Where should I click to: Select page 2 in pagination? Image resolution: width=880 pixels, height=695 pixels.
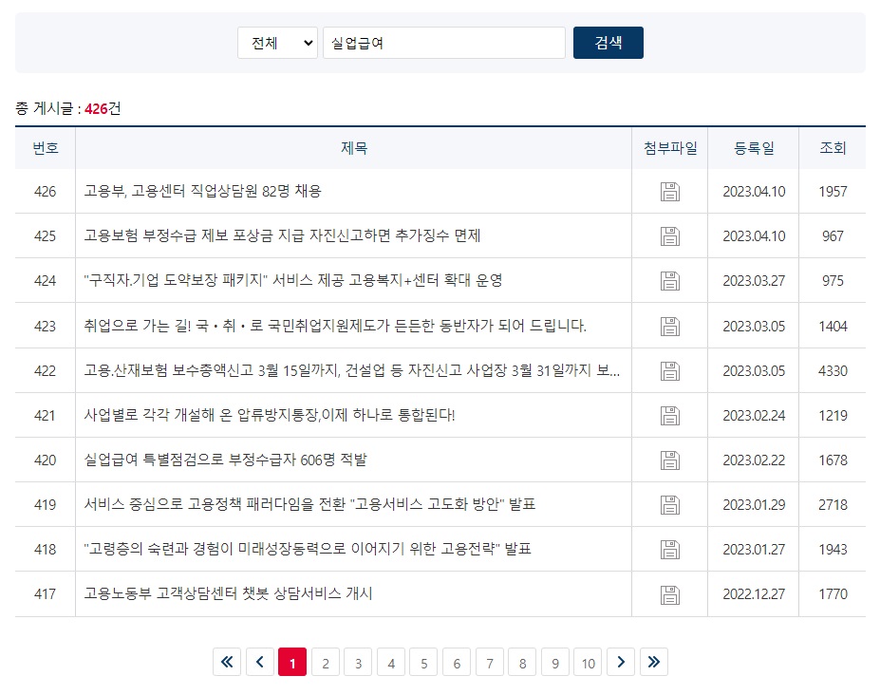tap(325, 662)
